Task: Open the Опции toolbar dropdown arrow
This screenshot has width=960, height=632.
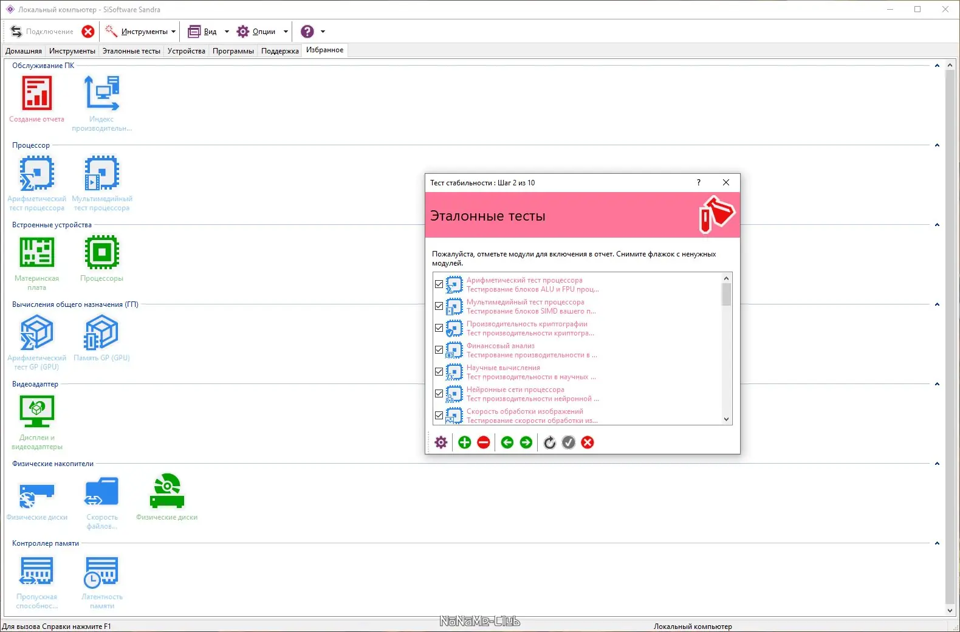Action: coord(286,32)
